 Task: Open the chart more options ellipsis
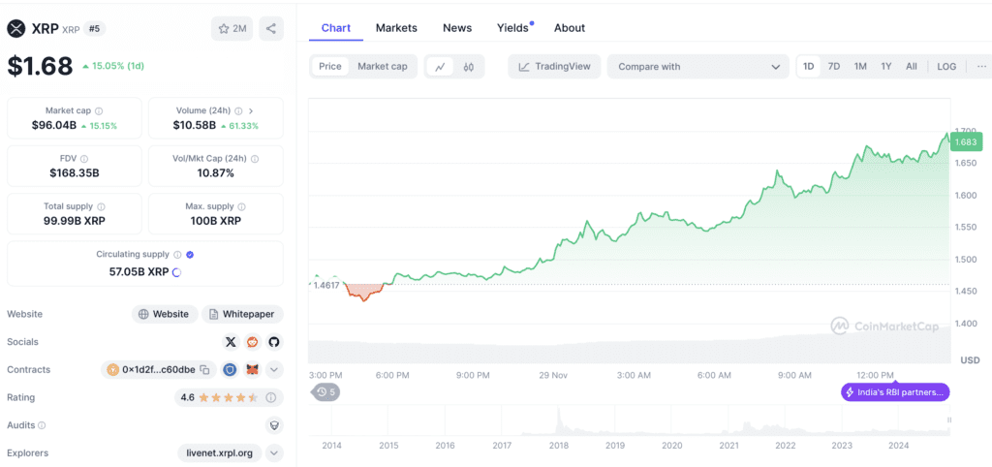pyautogui.click(x=981, y=67)
